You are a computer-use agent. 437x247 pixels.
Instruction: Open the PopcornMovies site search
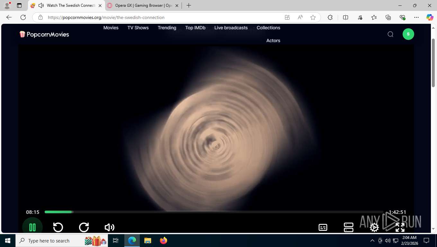tap(390, 34)
